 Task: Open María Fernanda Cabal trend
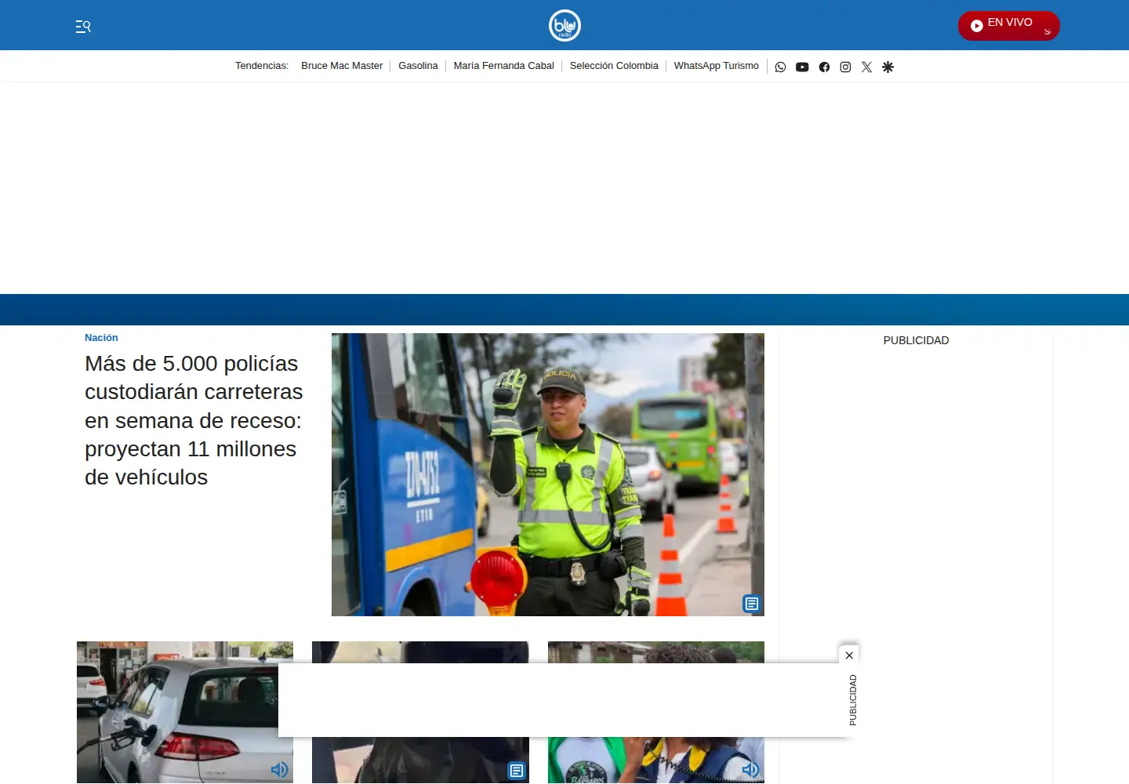pos(504,66)
